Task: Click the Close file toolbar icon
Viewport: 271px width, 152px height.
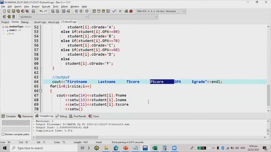Action: [x=22, y=11]
